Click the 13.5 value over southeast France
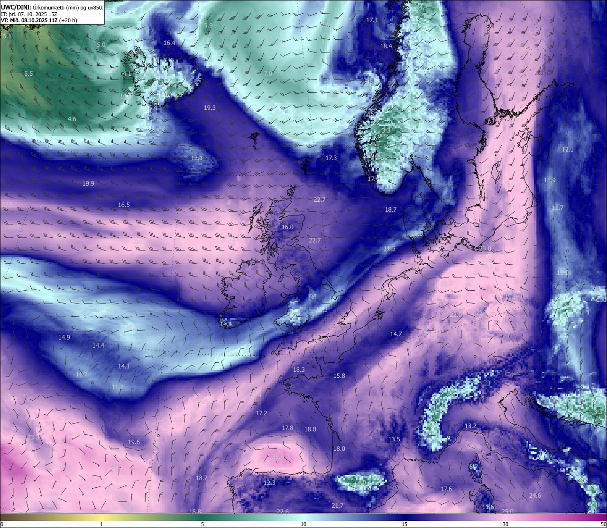This screenshot has width=607, height=528. coord(394,439)
